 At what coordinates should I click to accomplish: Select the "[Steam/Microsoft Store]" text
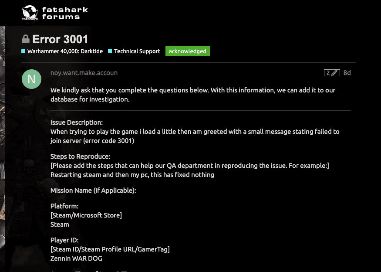pos(86,215)
